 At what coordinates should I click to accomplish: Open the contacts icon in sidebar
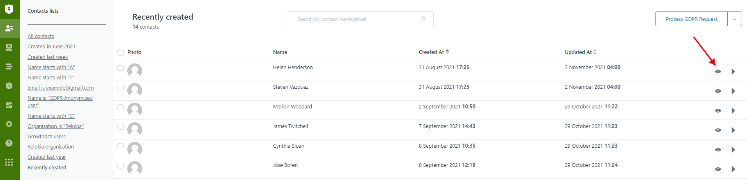(9, 28)
